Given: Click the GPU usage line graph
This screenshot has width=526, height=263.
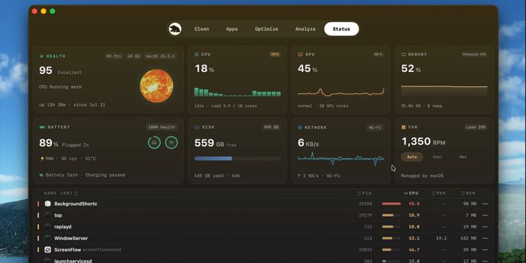Looking at the screenshot, I should click(x=341, y=92).
